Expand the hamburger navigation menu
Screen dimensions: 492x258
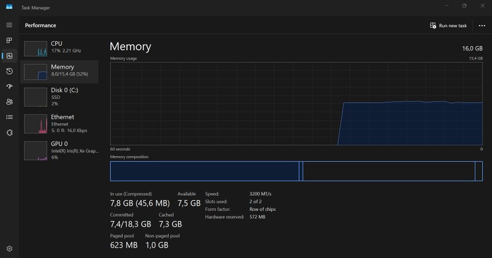pyautogui.click(x=9, y=25)
